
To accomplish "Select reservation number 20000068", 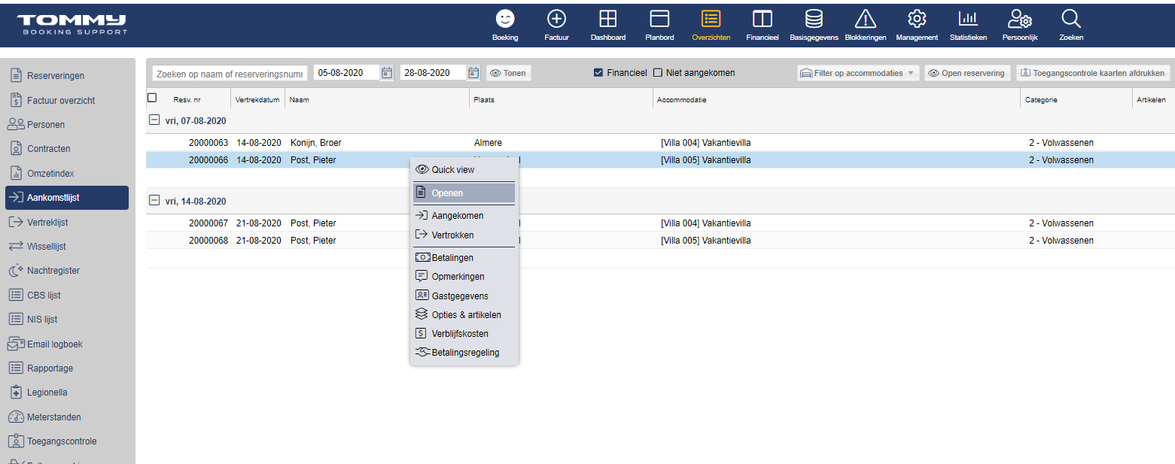I will pos(209,241).
